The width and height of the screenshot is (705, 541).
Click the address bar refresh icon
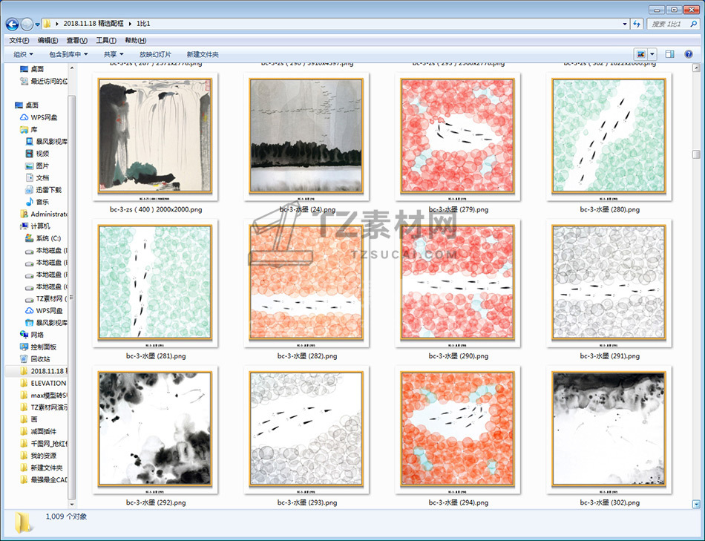point(636,24)
